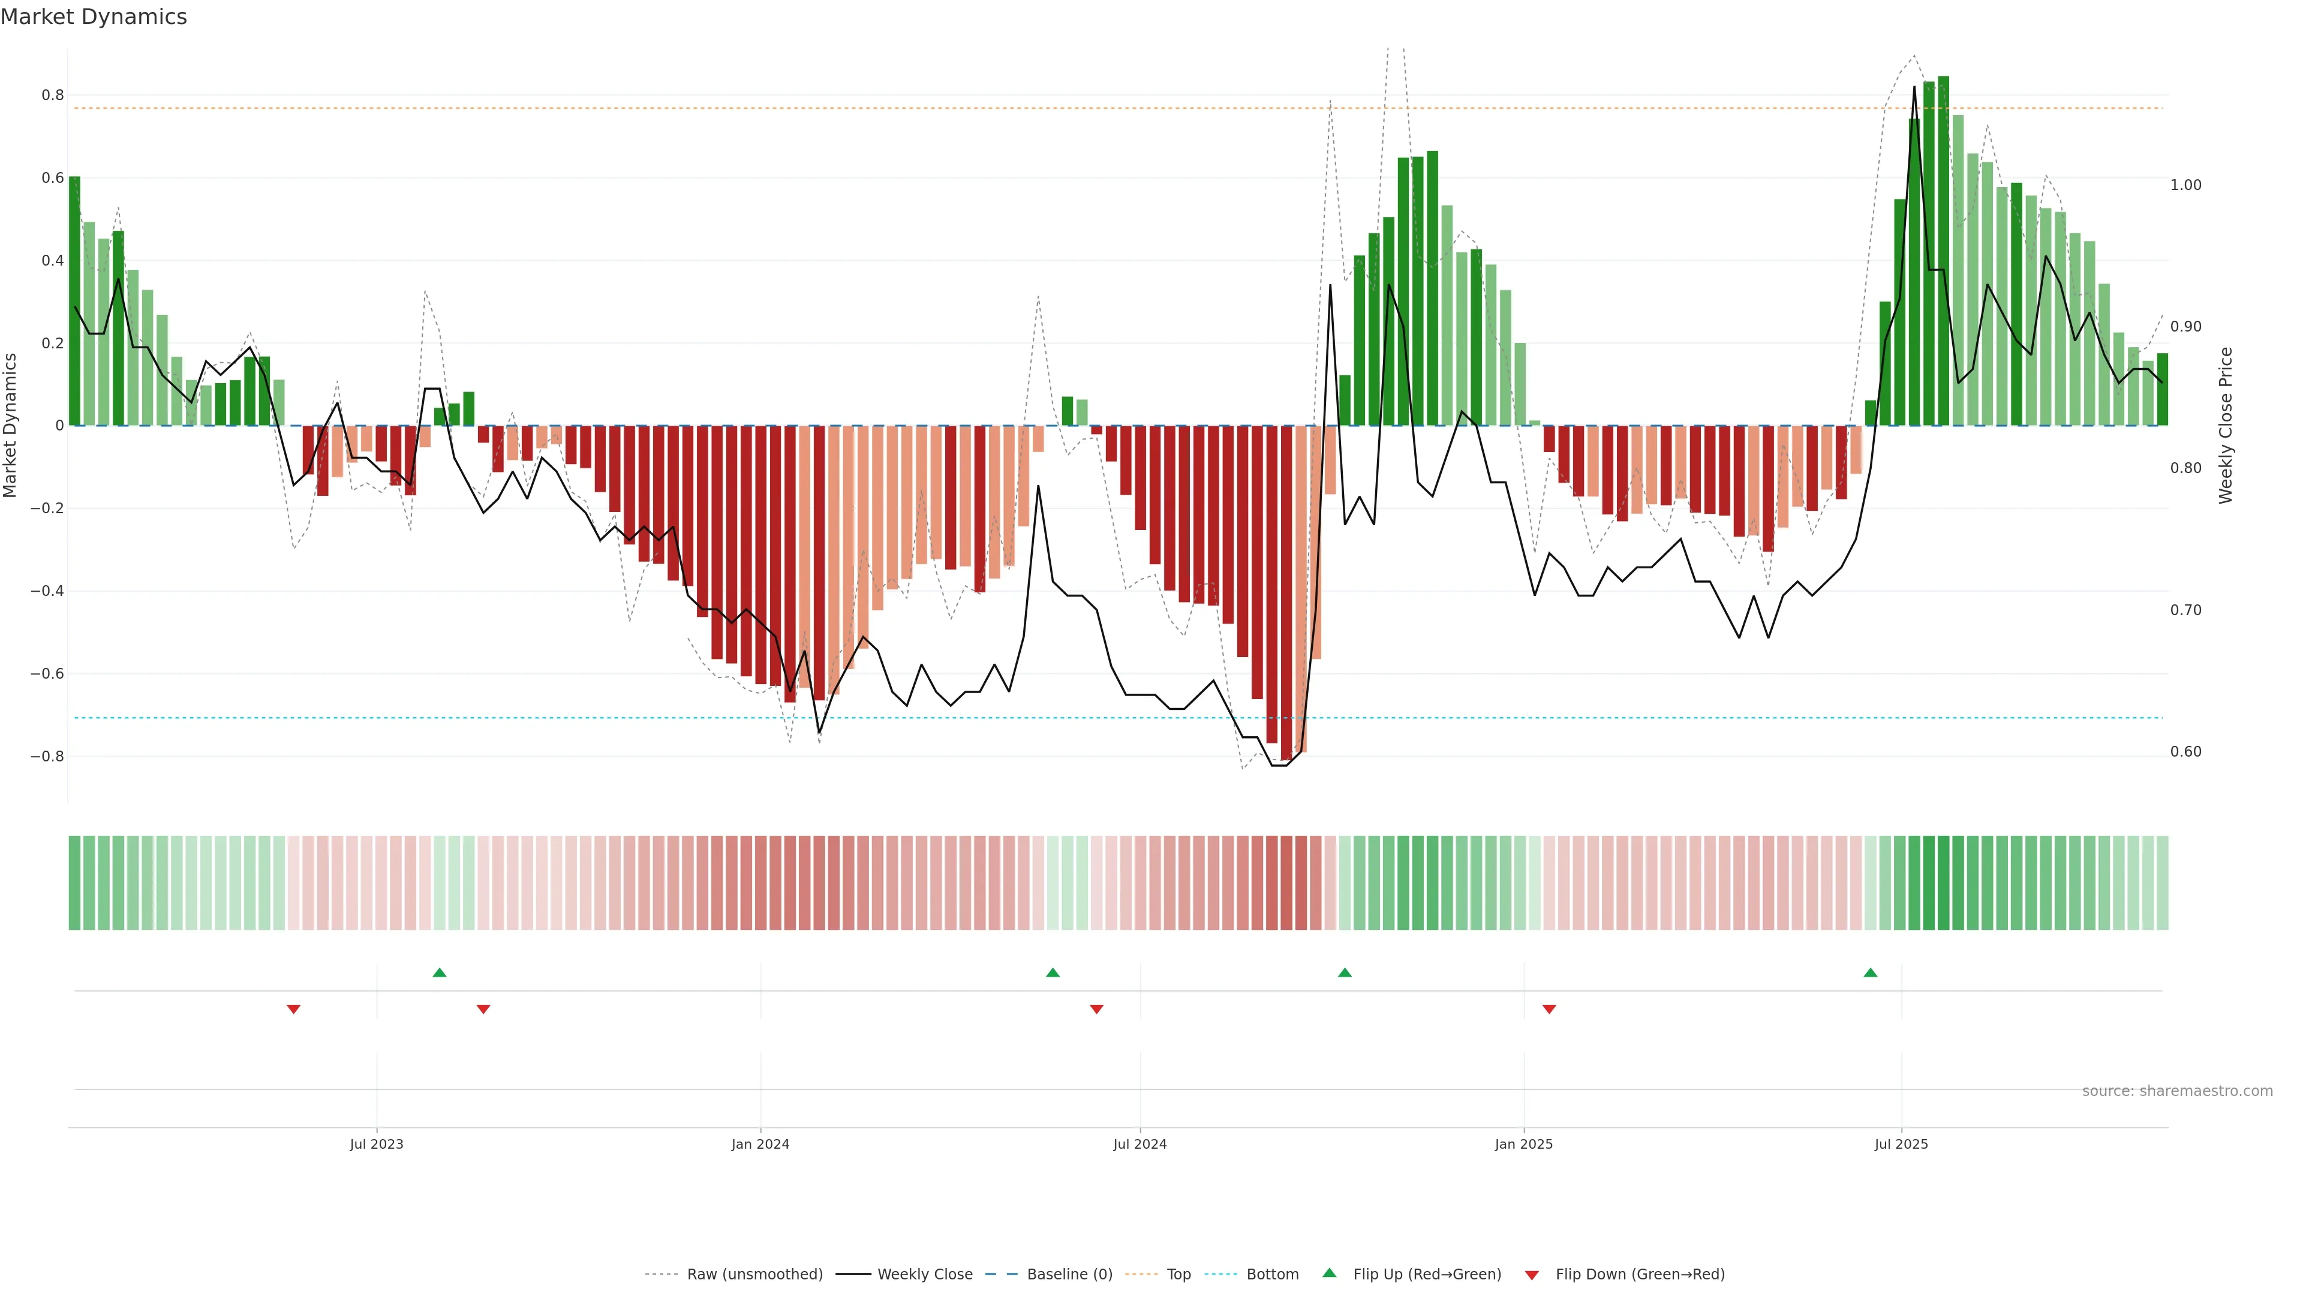Screen dimensions: 2303x1295
Task: Click the Flip Up marker before Jul 2024
Action: click(x=1053, y=972)
